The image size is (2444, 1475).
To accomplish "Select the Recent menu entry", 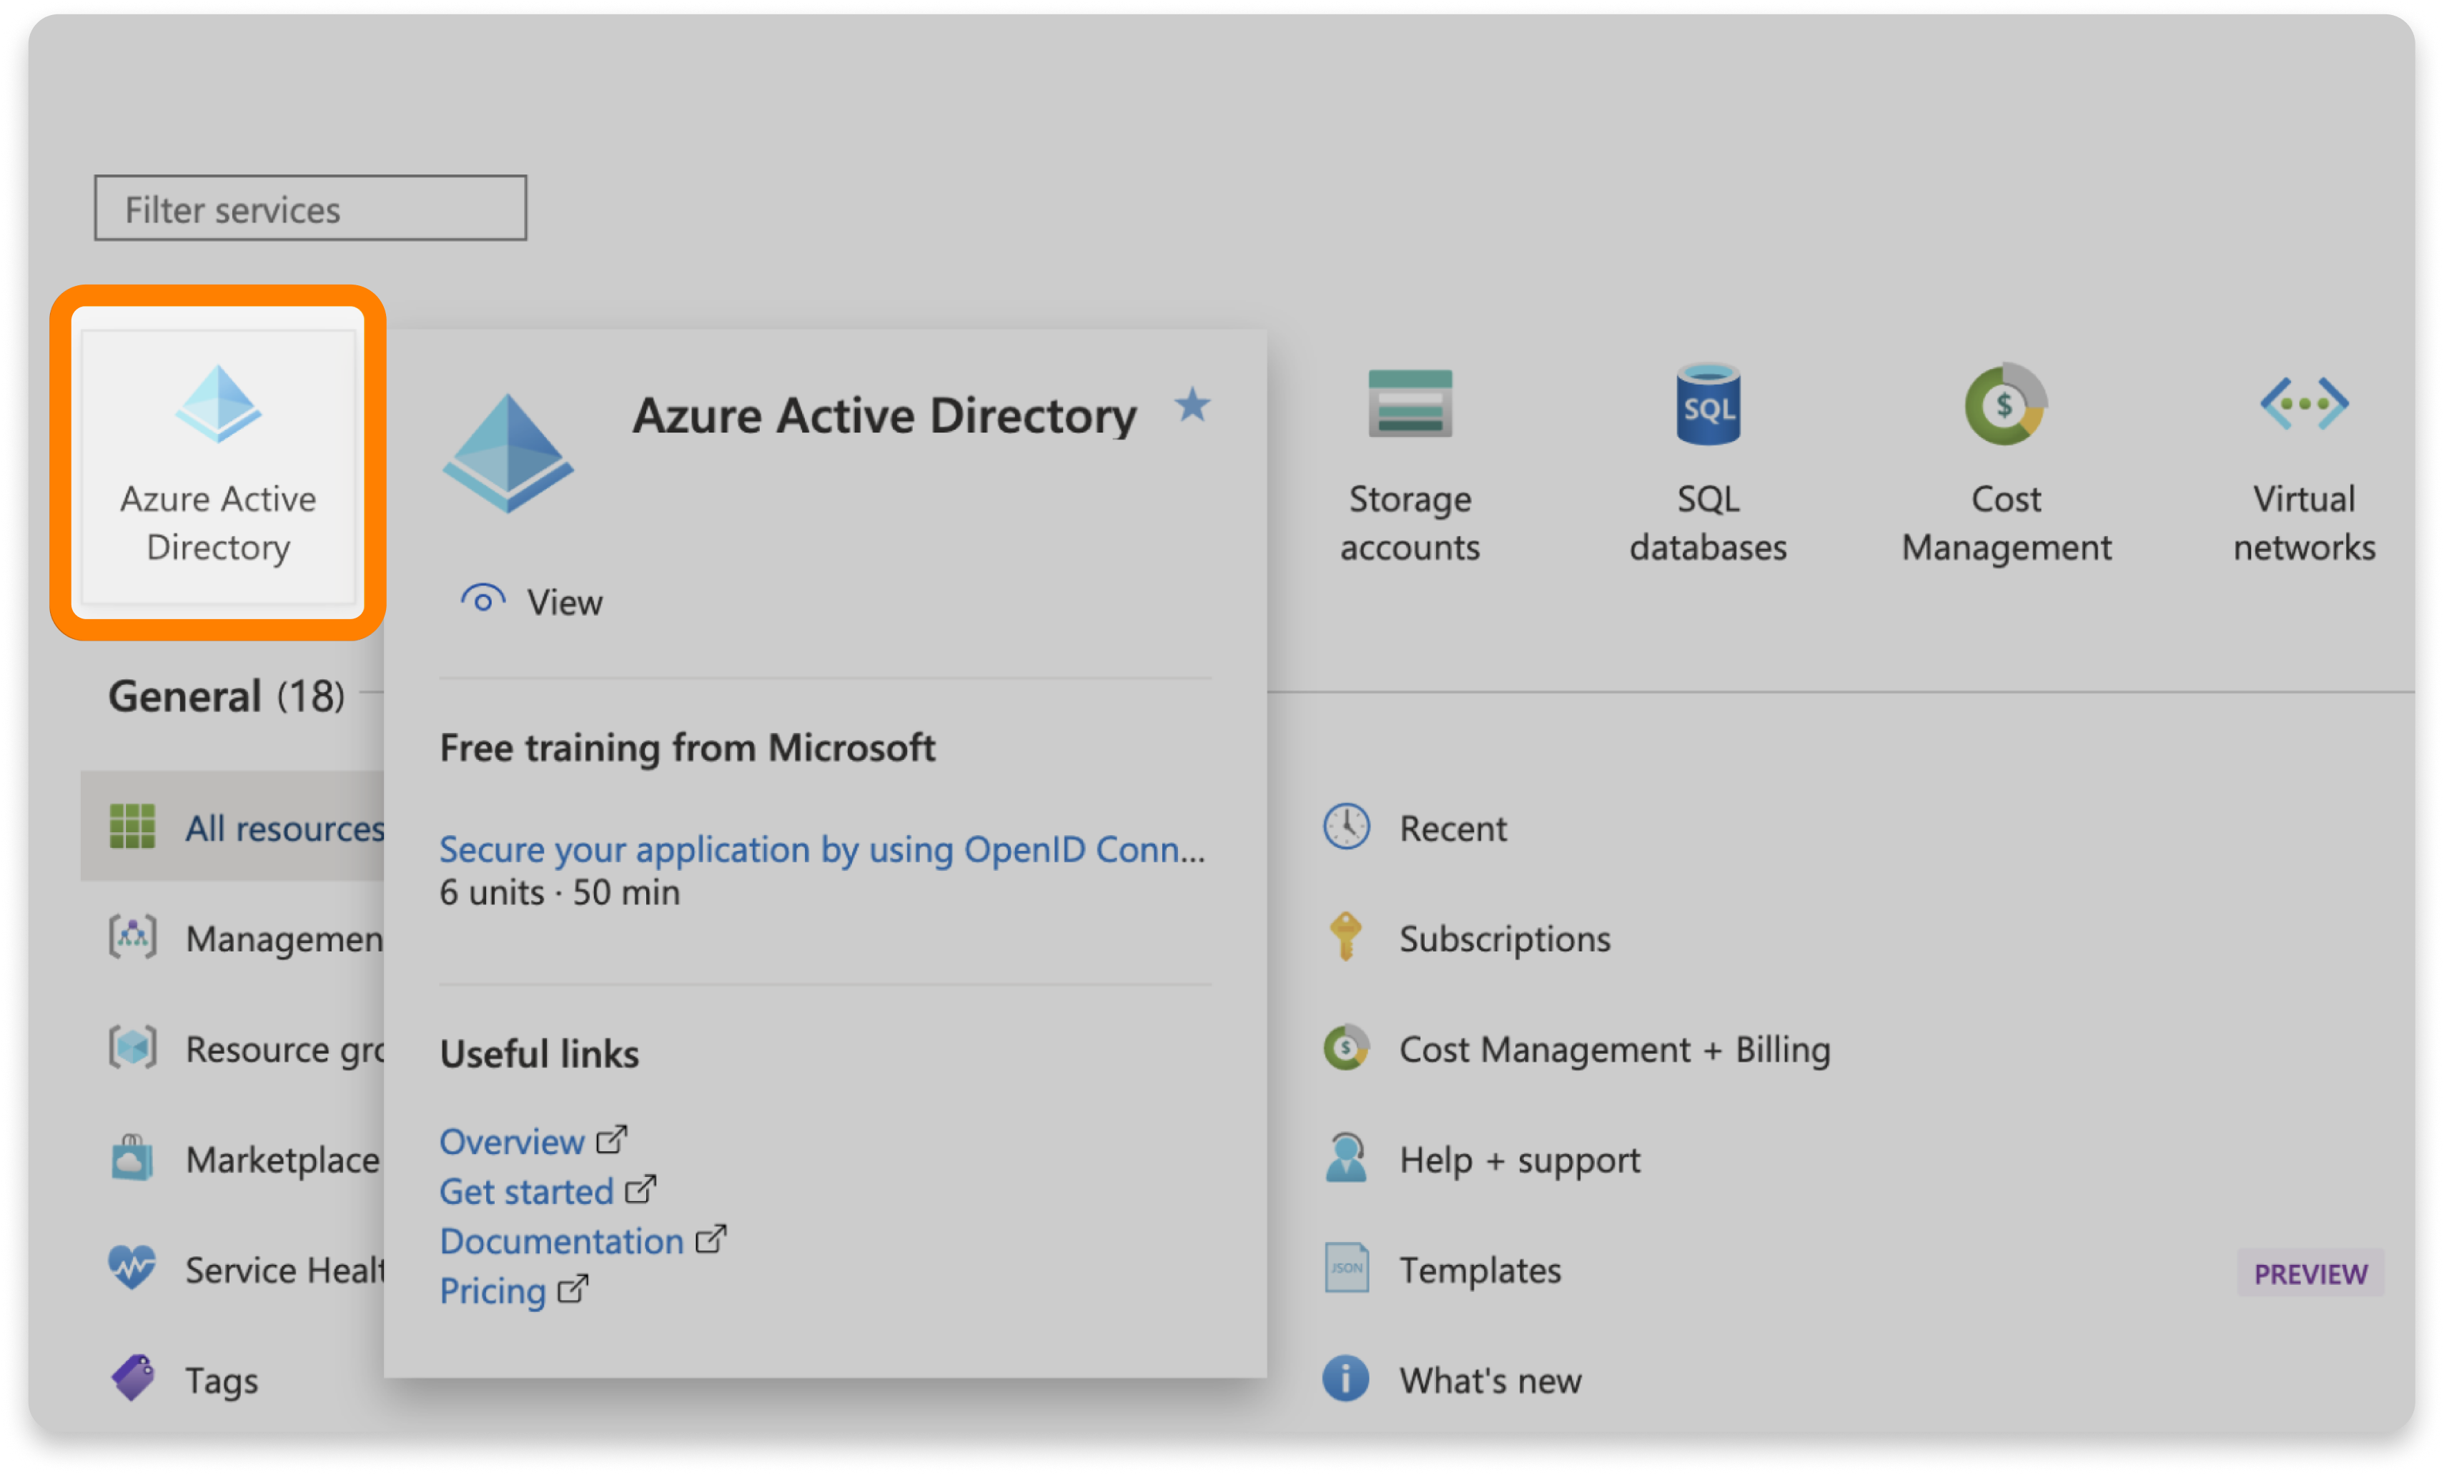I will coord(1453,828).
